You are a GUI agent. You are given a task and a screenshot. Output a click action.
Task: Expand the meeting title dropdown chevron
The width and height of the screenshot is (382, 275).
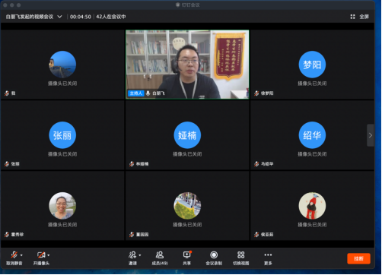[x=59, y=17]
